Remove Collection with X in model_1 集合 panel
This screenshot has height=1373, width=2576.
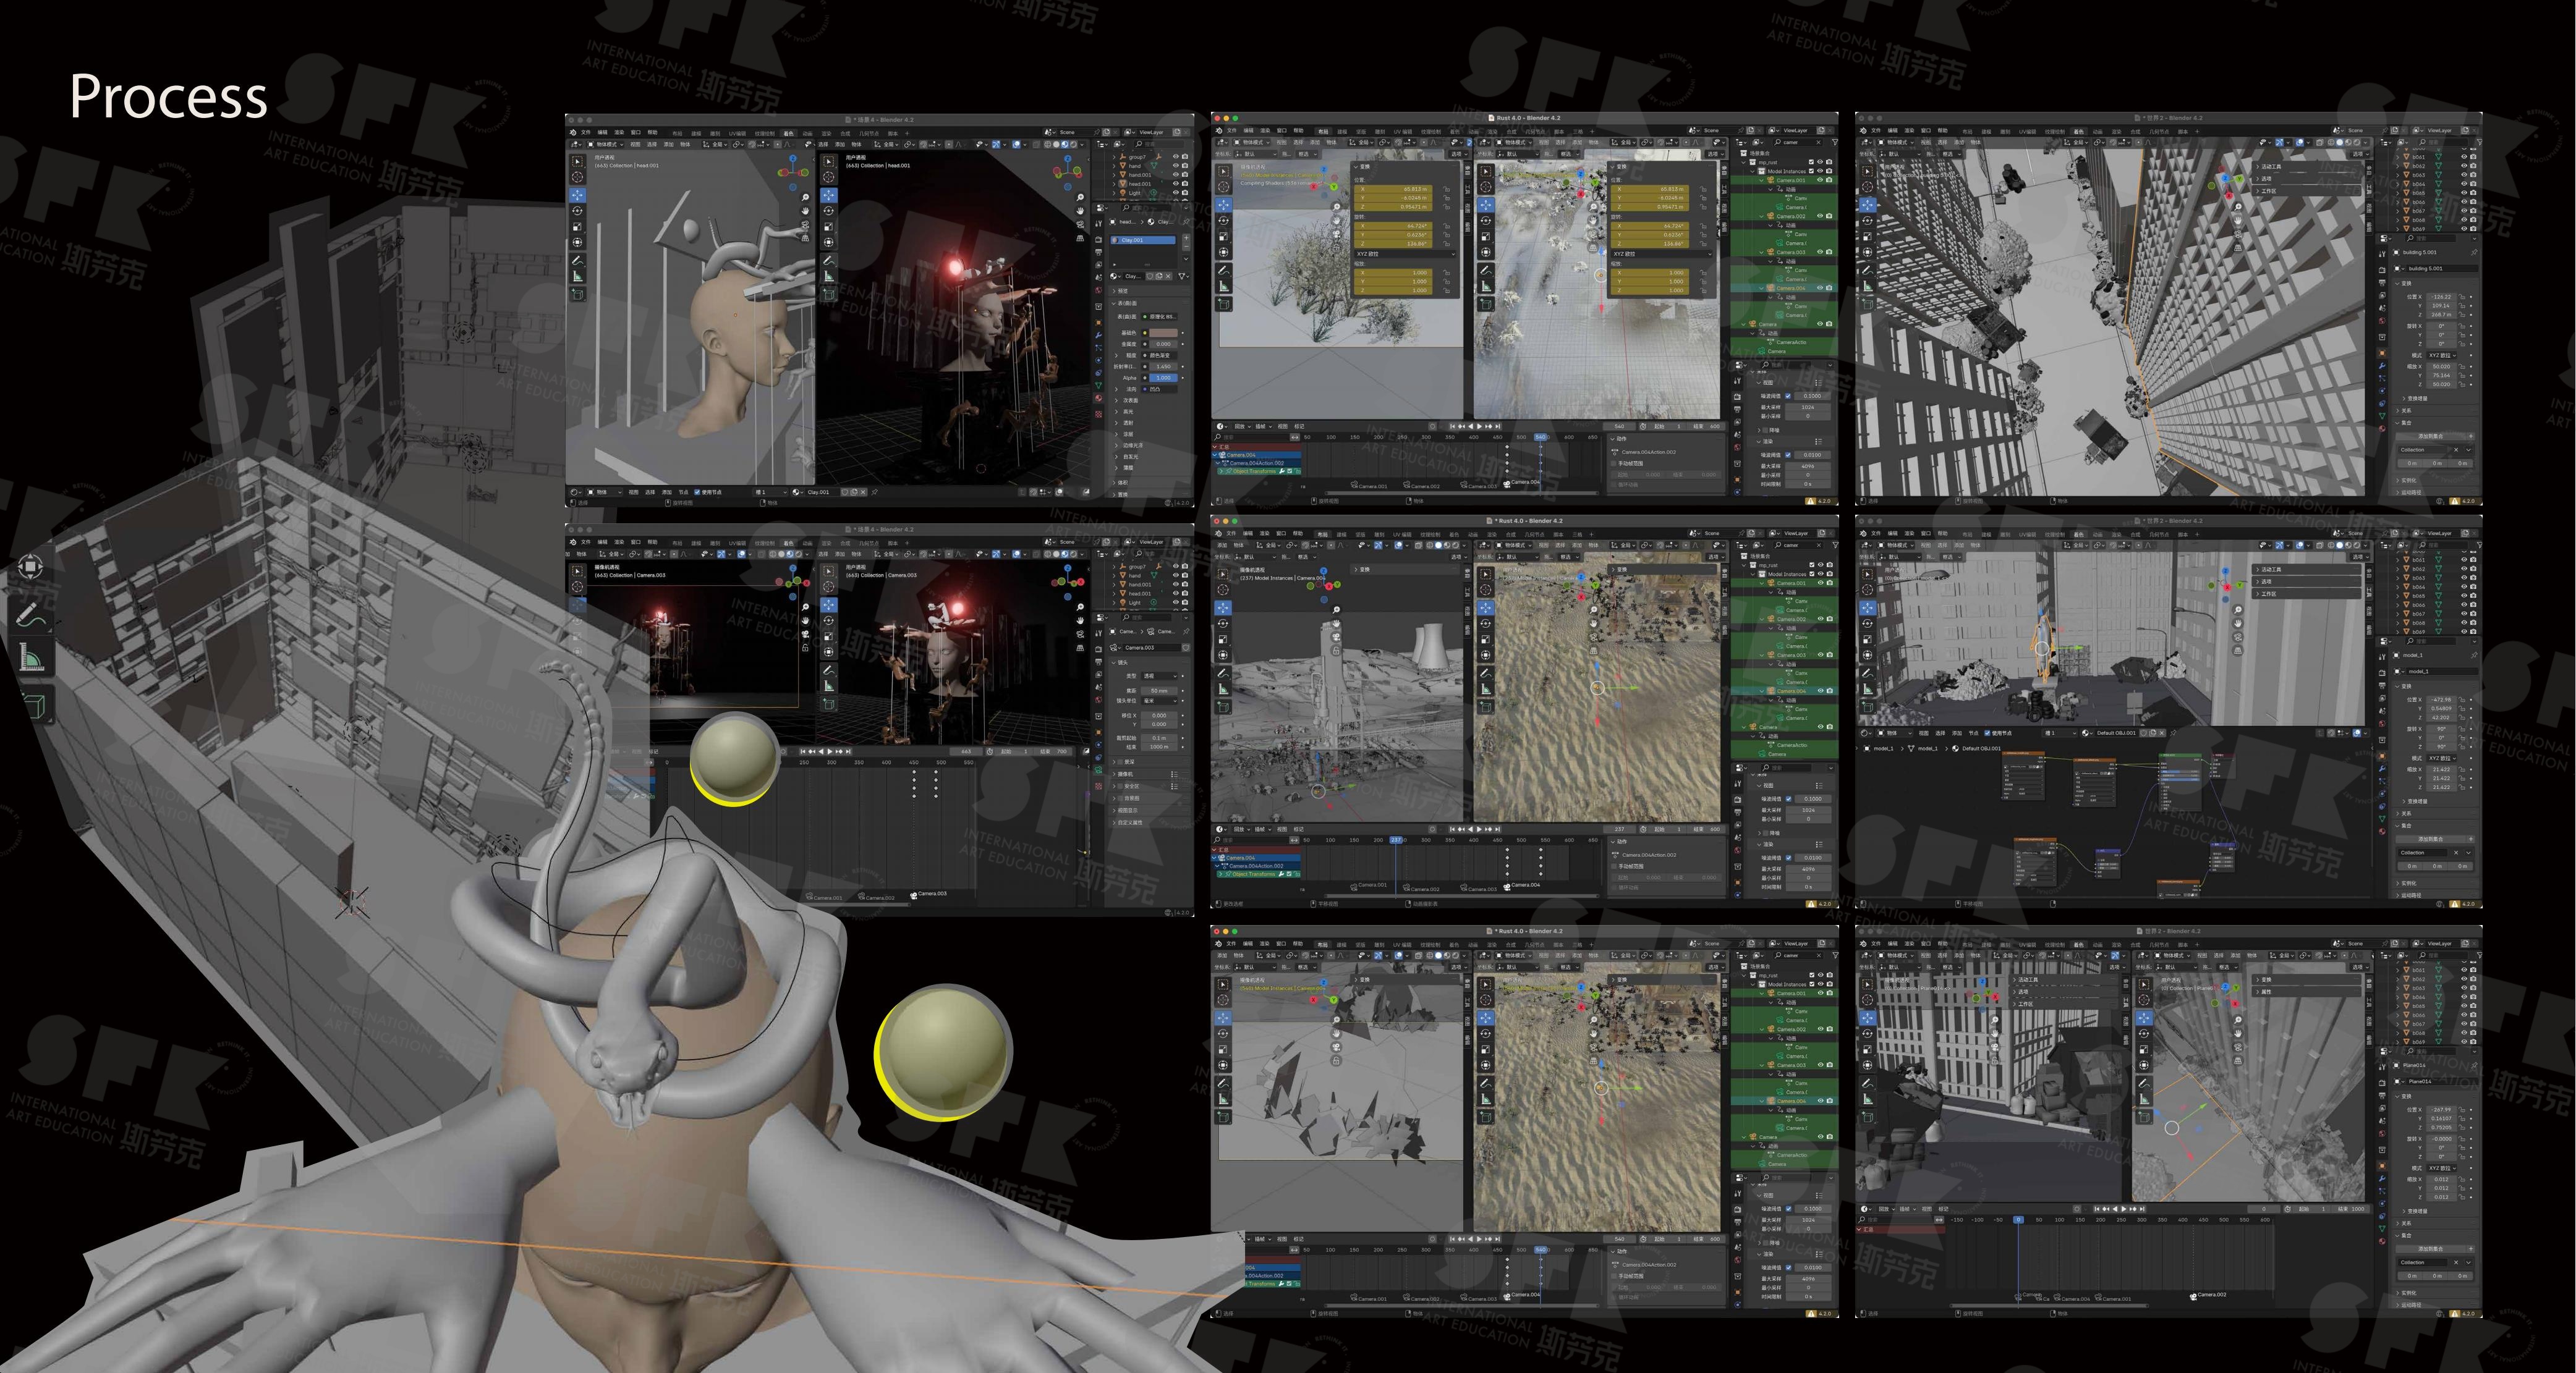coord(2457,852)
